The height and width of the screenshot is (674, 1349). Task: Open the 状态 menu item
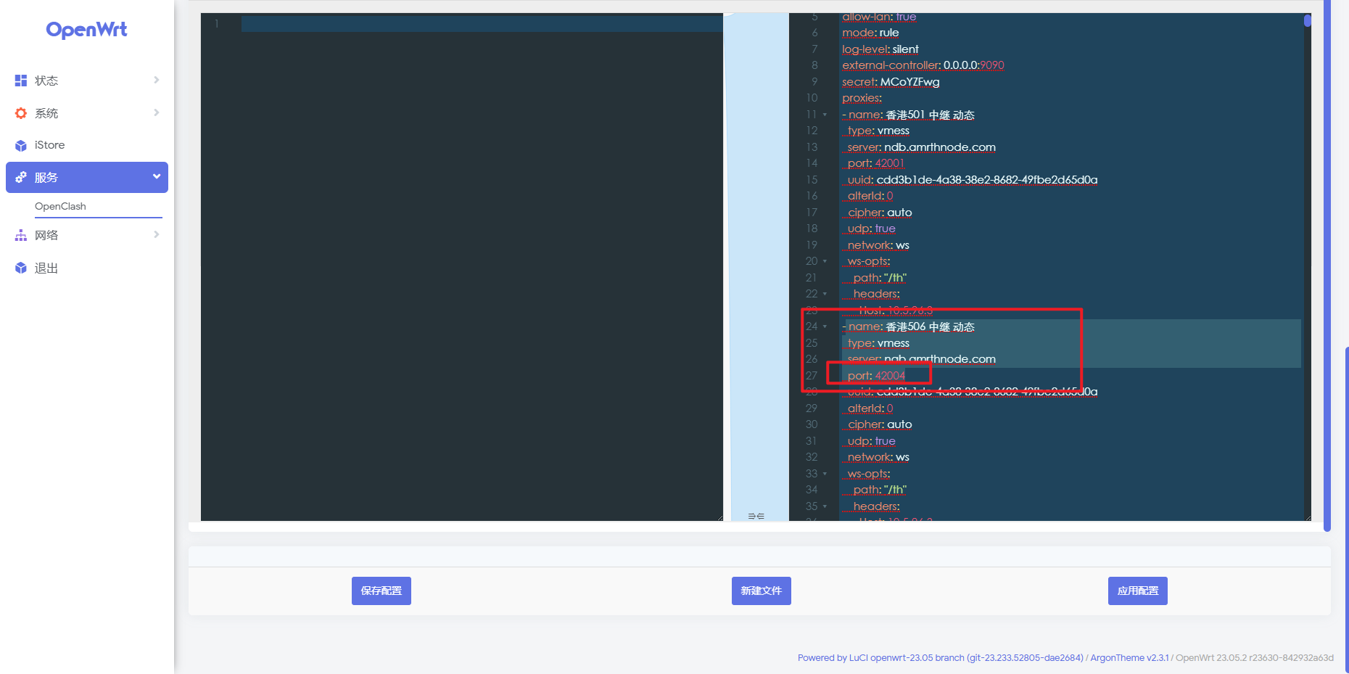tap(87, 81)
